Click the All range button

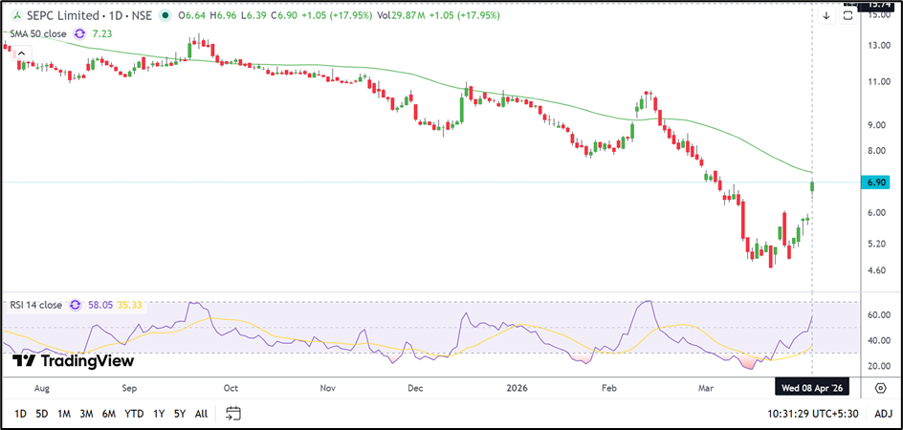(201, 413)
